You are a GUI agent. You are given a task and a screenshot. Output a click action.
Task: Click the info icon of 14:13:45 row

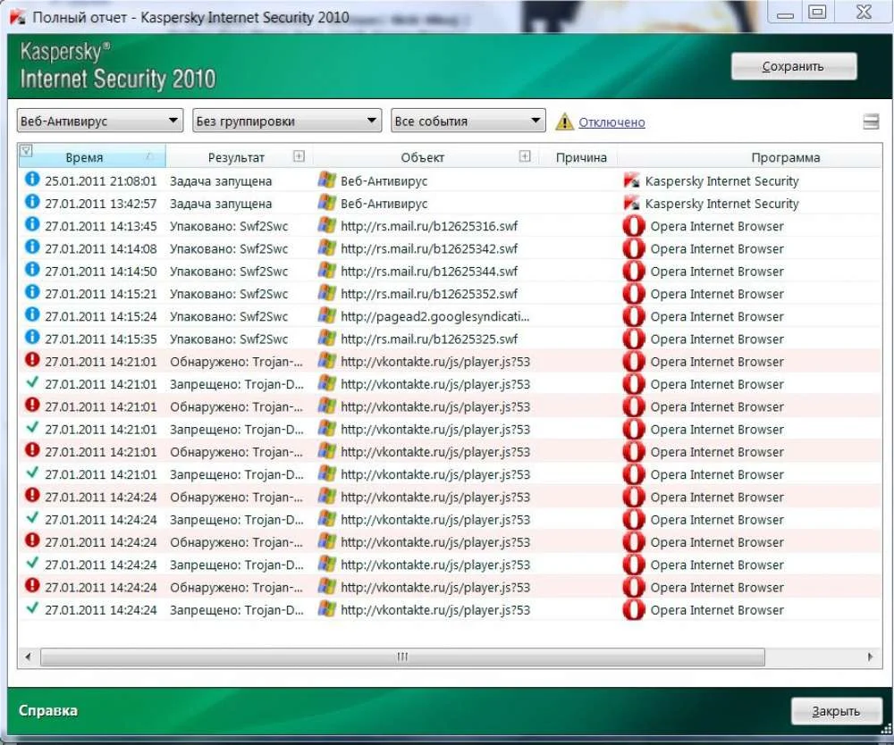(x=32, y=224)
